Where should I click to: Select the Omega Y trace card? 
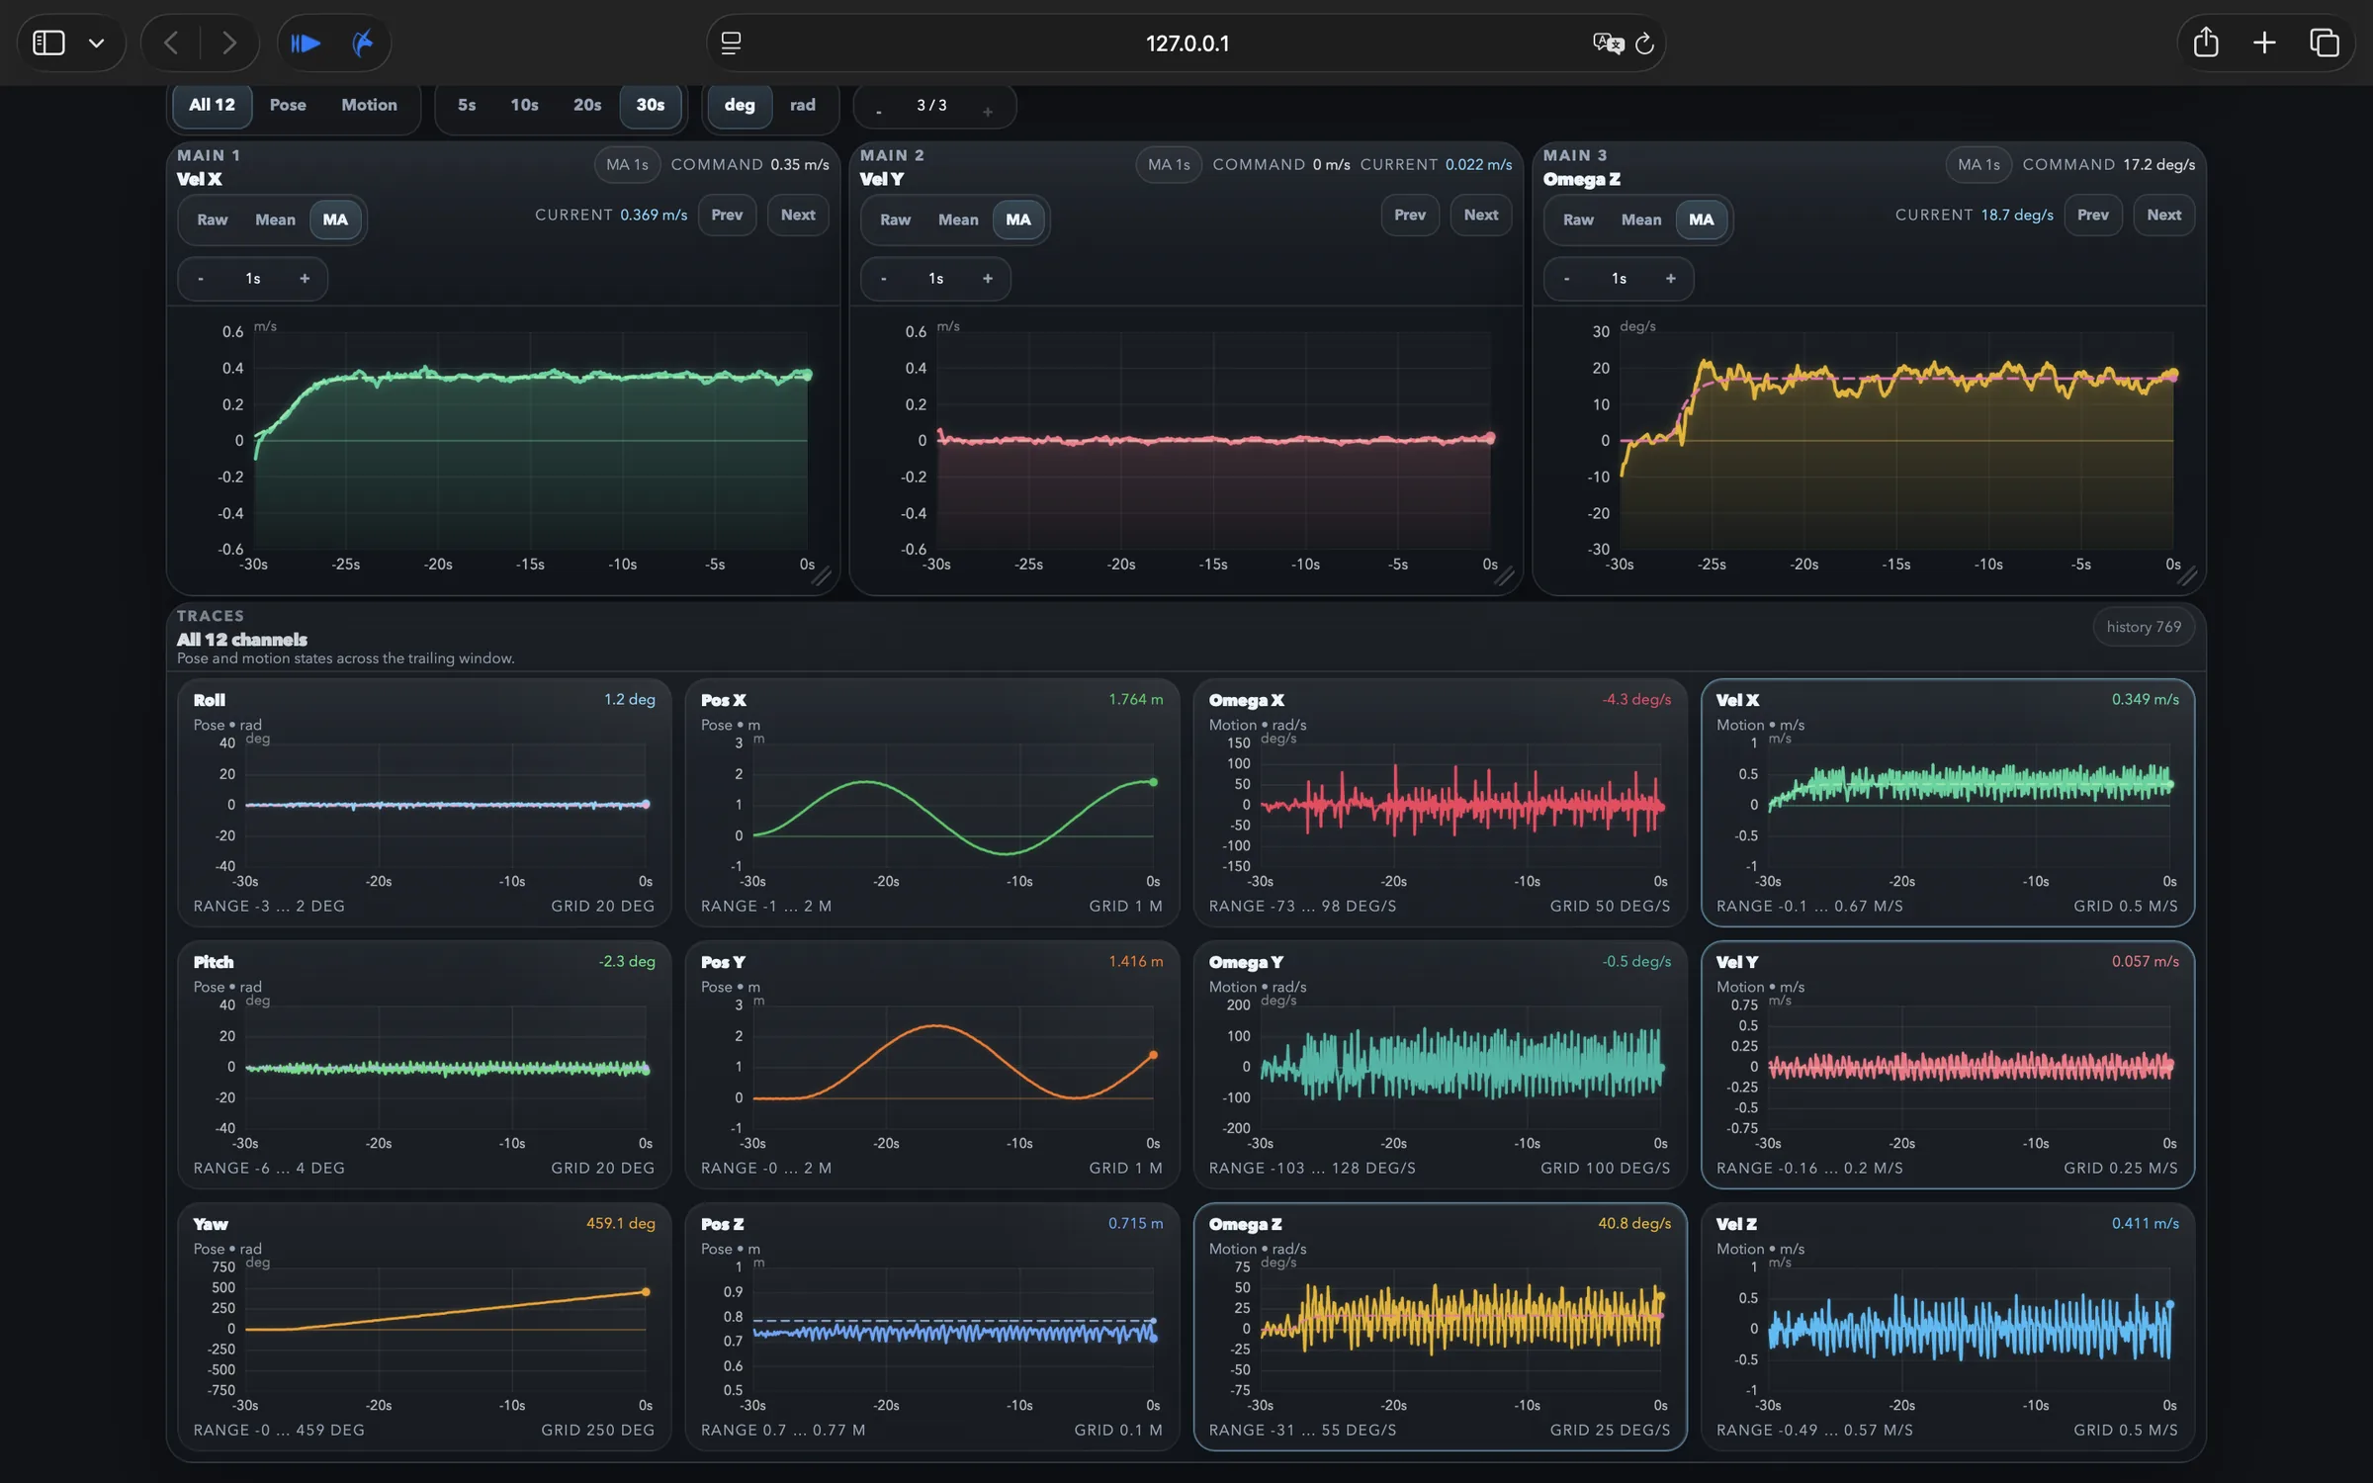coord(1440,1064)
